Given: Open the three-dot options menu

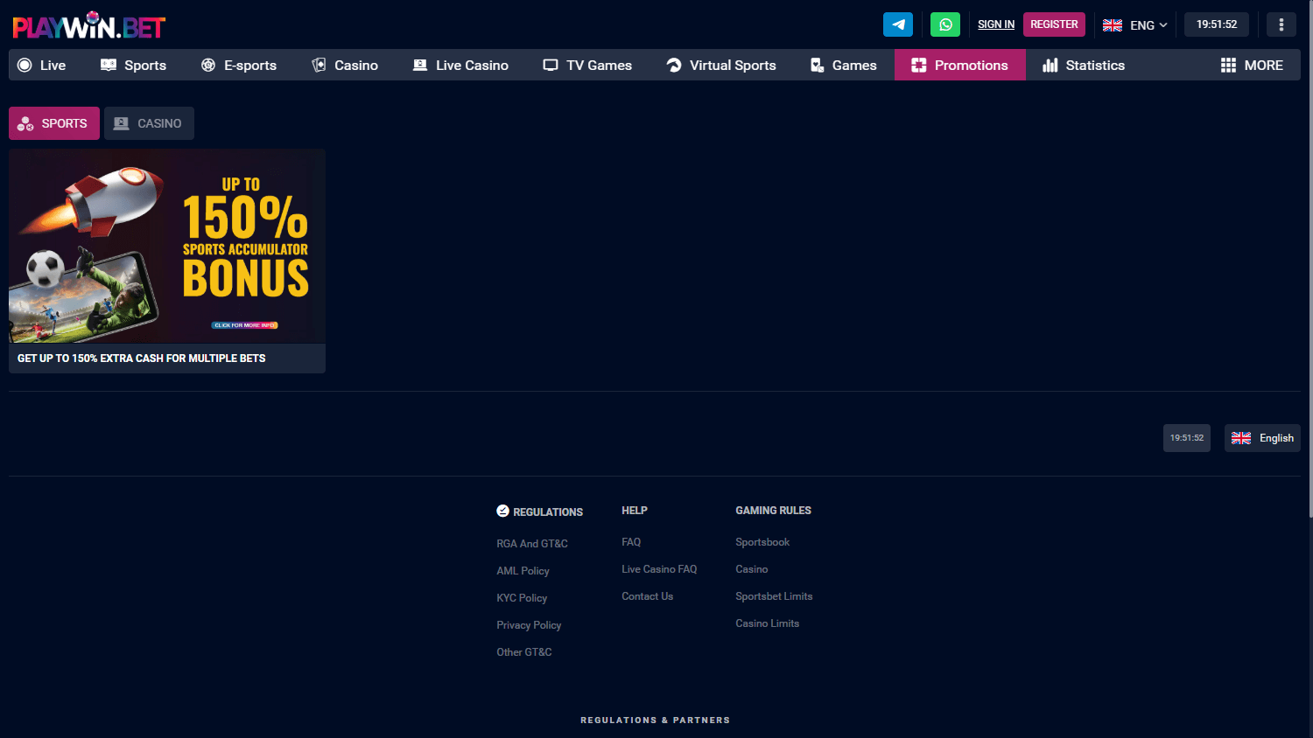Looking at the screenshot, I should pos(1281,24).
